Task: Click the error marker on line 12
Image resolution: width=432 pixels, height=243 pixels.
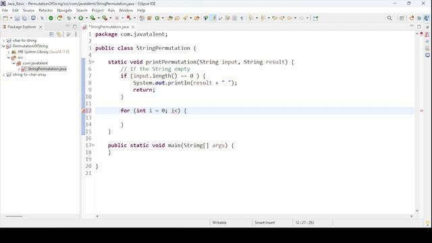Action: (83, 111)
